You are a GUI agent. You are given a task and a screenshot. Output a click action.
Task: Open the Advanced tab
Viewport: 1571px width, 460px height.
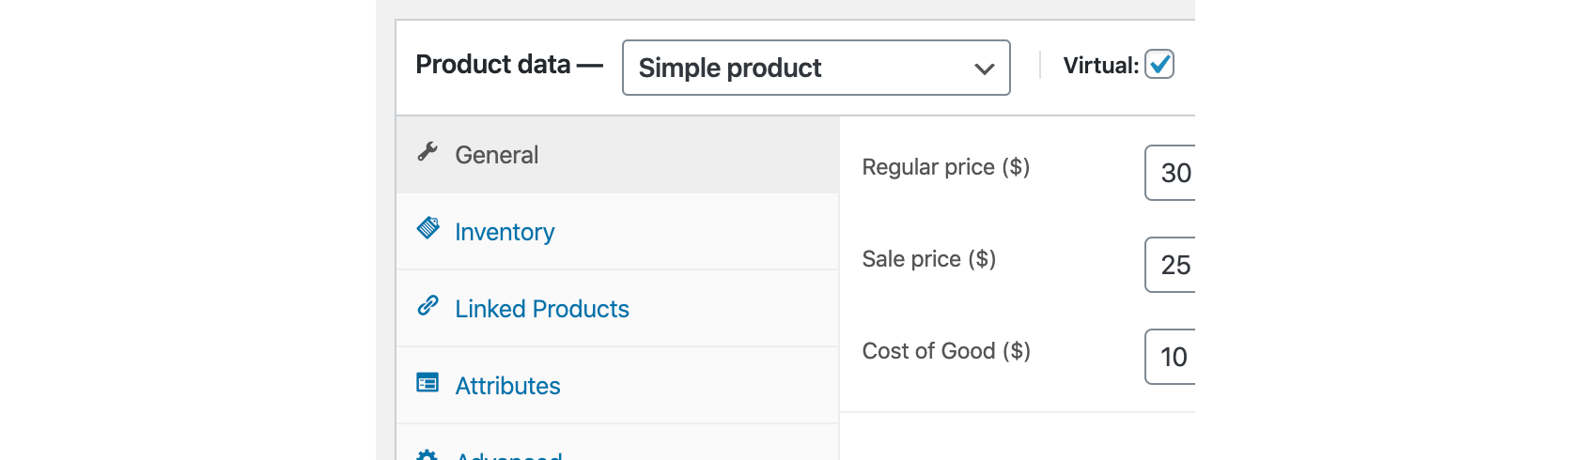508,455
